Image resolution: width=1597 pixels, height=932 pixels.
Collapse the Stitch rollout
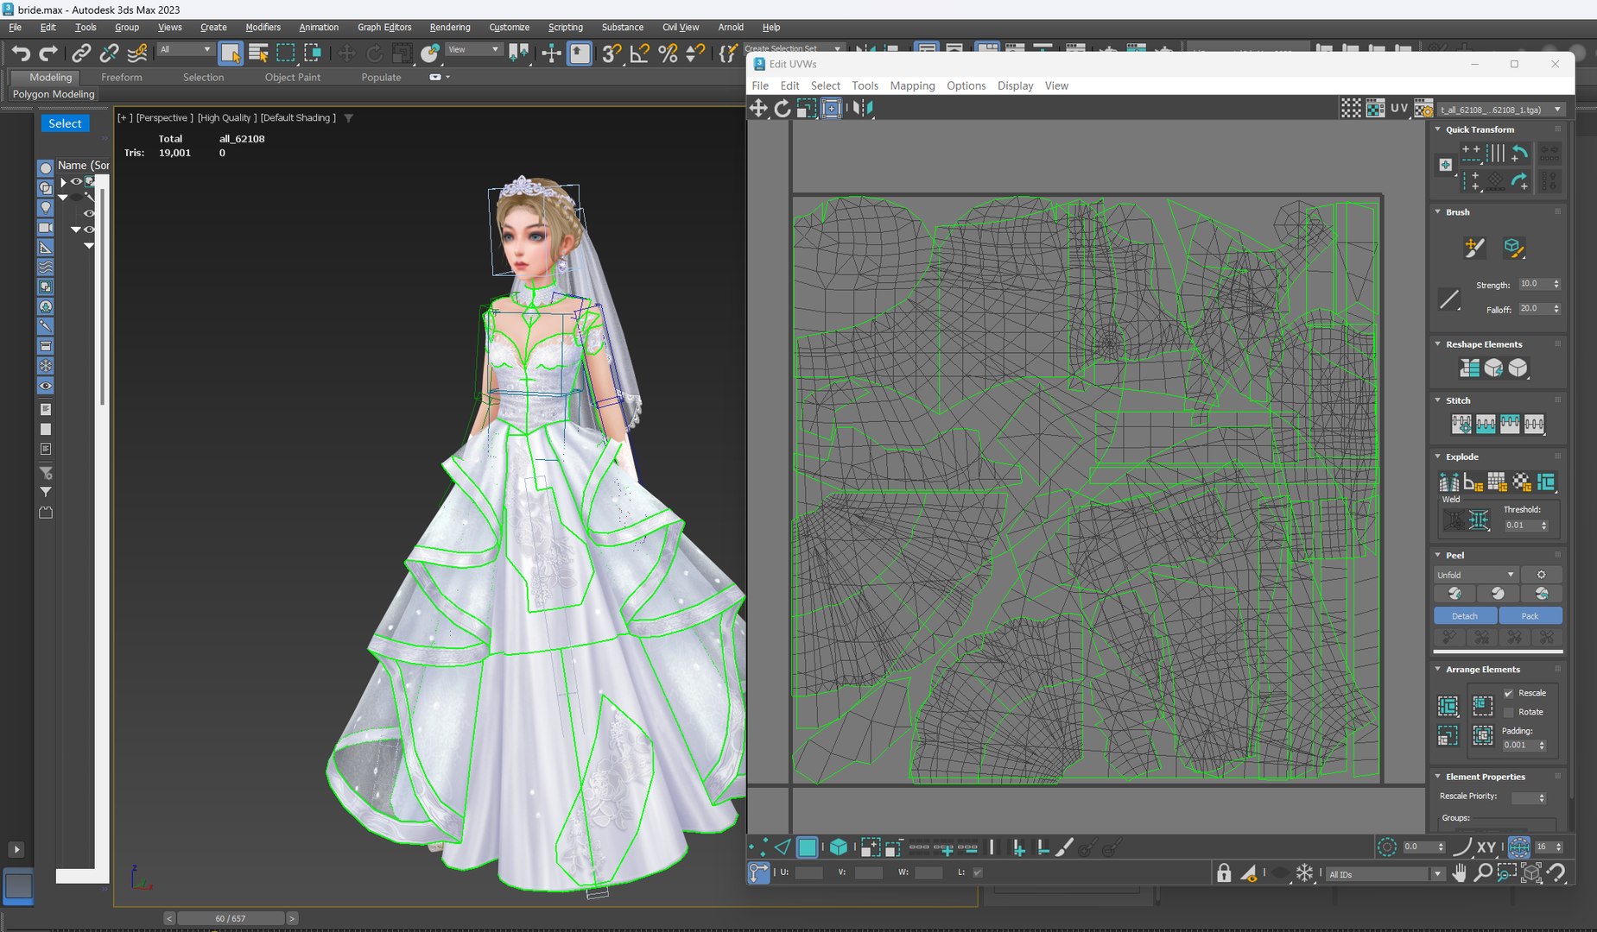coord(1438,400)
